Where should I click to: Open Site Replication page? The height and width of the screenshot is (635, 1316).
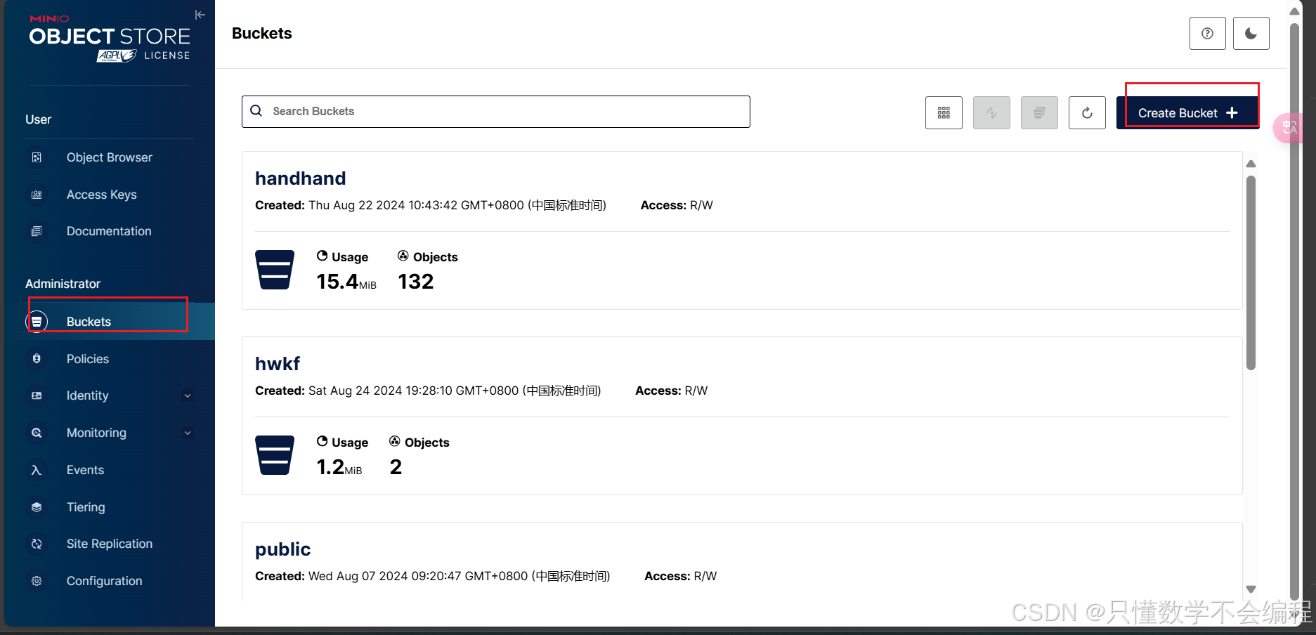click(x=109, y=544)
